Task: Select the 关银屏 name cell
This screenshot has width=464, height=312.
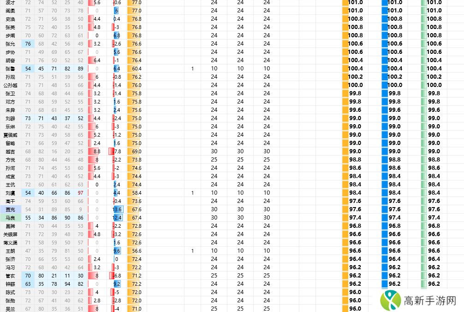Action: point(10,234)
